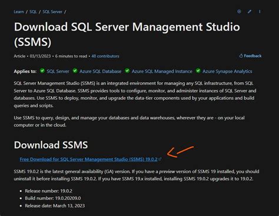Click the article date 03/13/2023
Viewport: 279px width, 216px height.
(40, 56)
